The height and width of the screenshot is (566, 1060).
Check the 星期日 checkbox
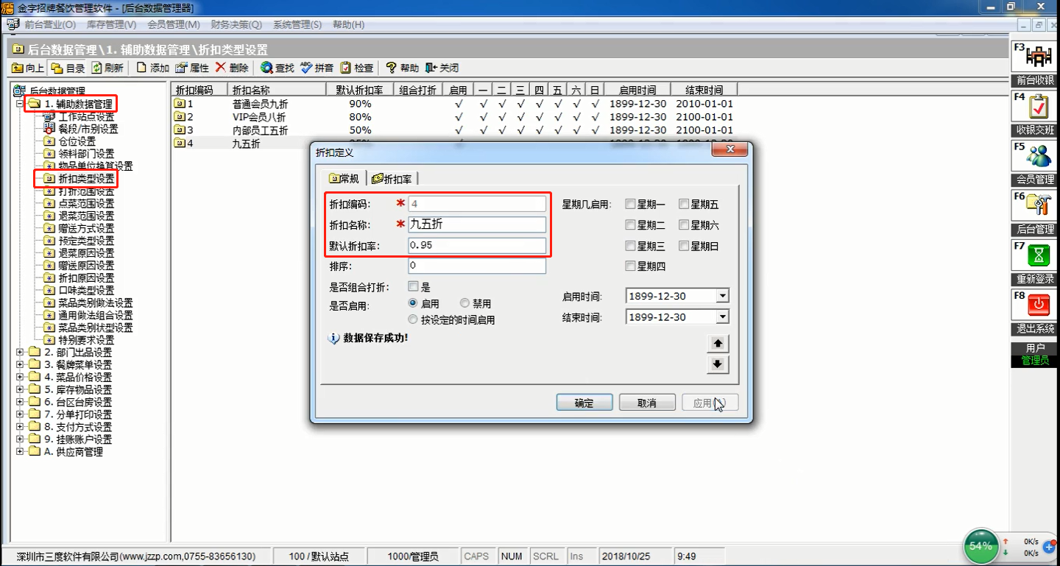684,246
